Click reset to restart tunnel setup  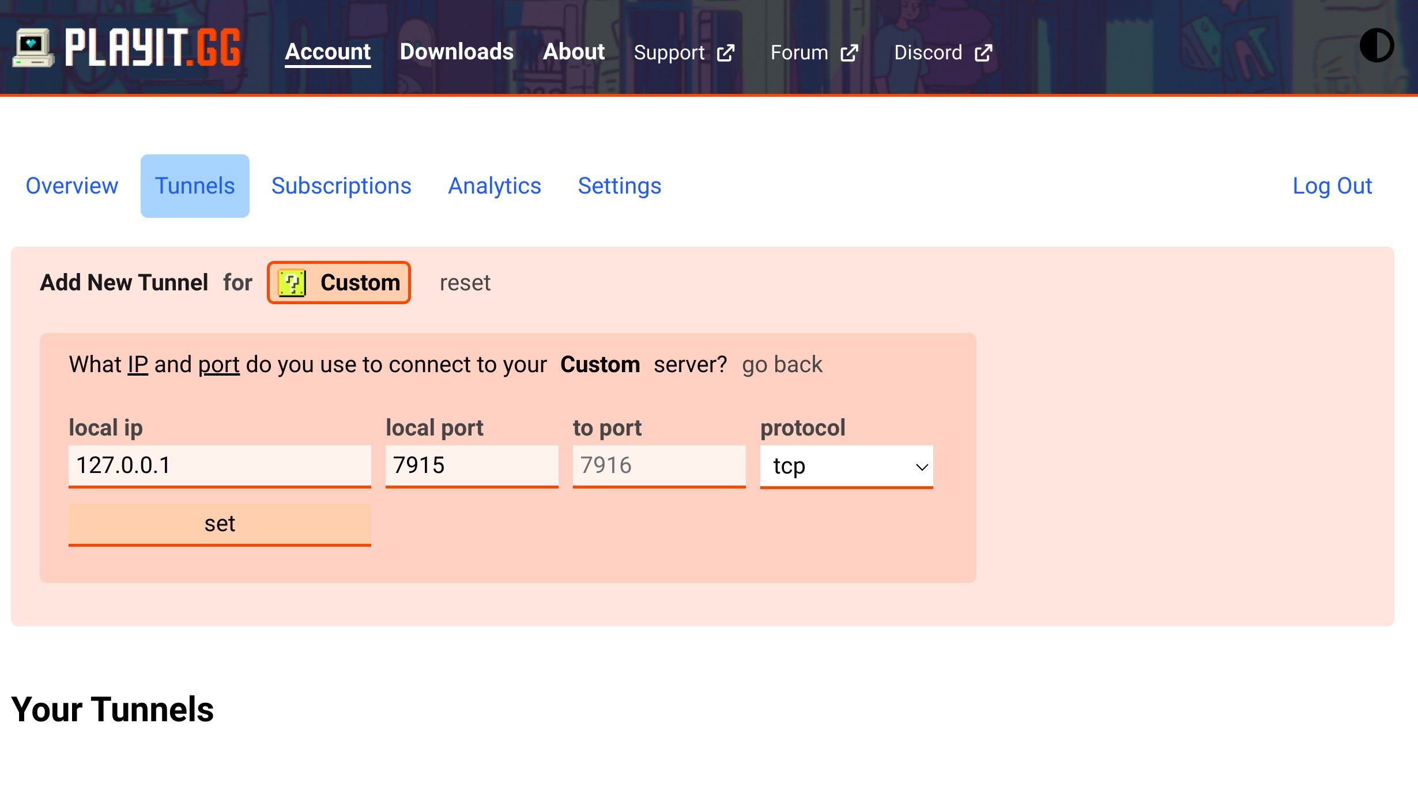pyautogui.click(x=465, y=282)
